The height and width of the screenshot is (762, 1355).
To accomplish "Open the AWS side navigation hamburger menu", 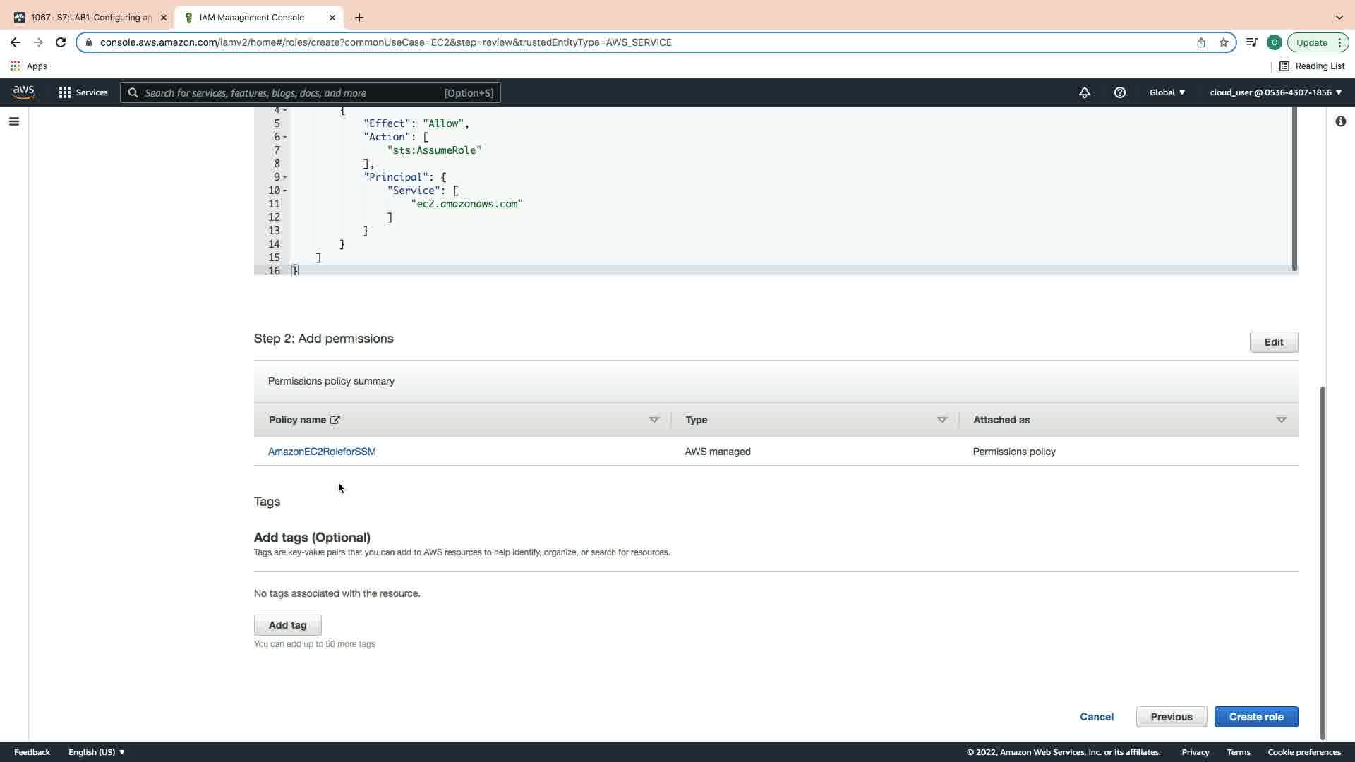I will [13, 121].
